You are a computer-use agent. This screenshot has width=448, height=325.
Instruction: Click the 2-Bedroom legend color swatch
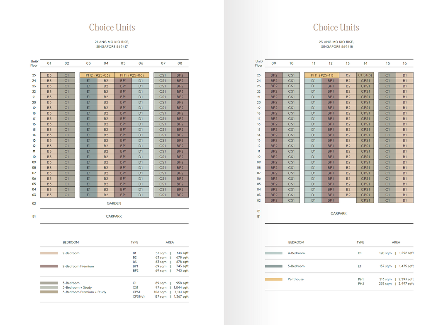pos(49,253)
